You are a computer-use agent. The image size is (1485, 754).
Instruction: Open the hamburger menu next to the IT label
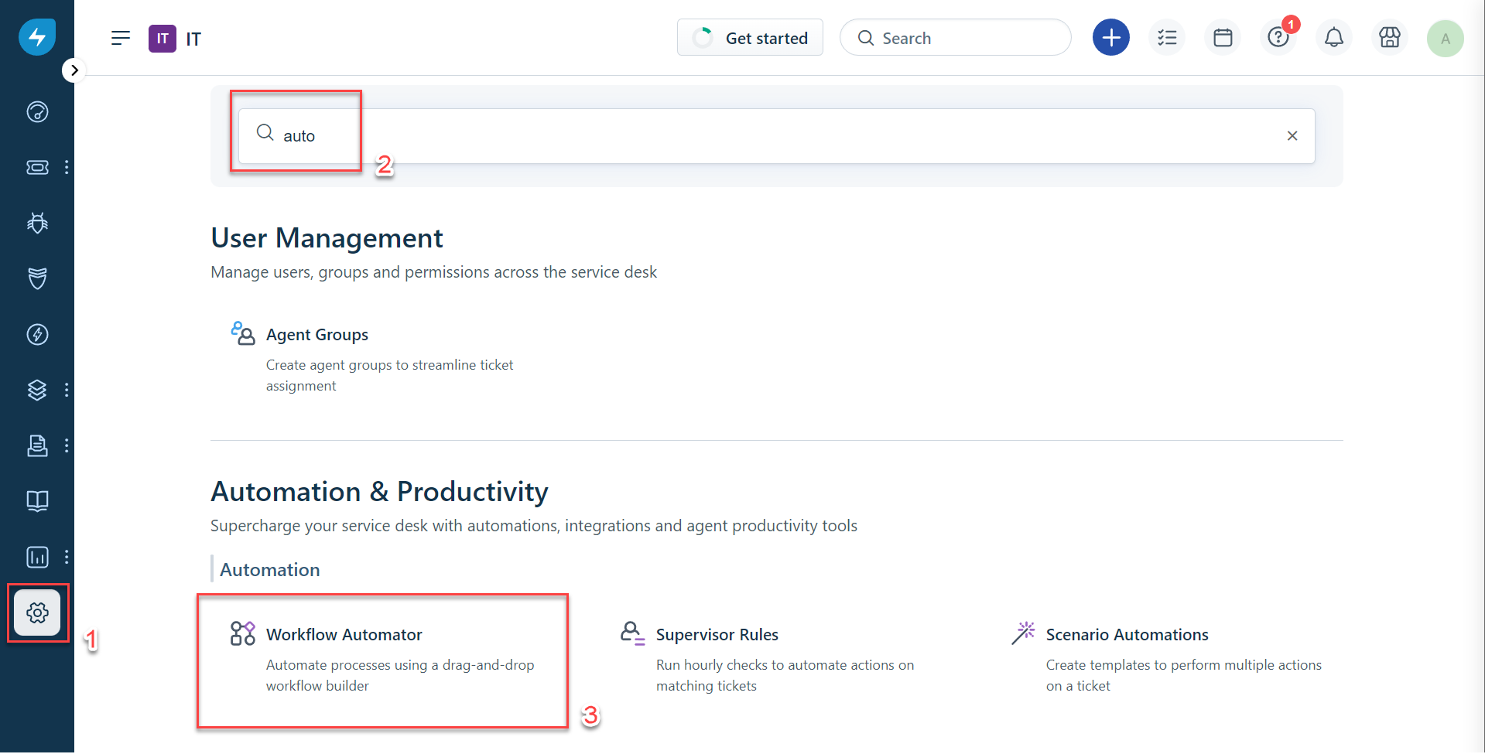point(121,37)
